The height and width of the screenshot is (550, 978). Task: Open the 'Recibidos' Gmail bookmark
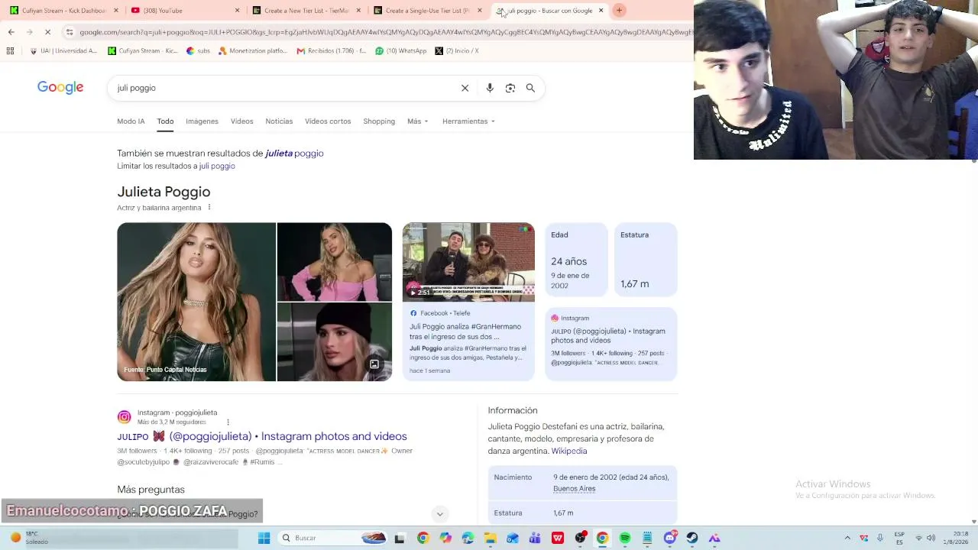coord(332,51)
